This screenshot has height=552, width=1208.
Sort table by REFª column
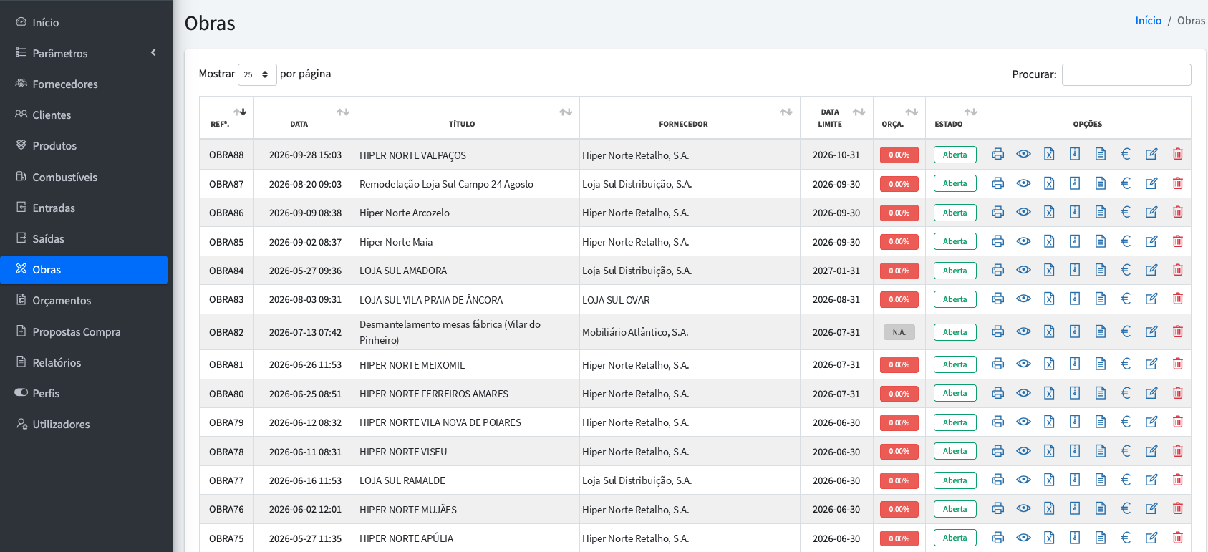tap(226, 118)
